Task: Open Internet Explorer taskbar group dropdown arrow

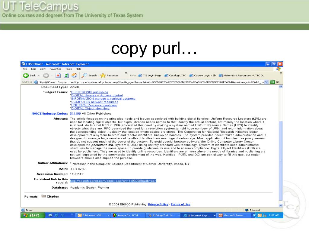Action: tap(215, 215)
